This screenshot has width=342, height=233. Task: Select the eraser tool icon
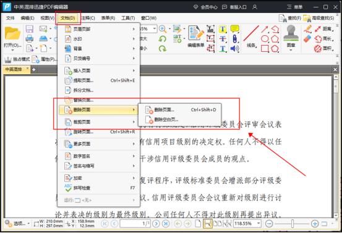(x=307, y=39)
